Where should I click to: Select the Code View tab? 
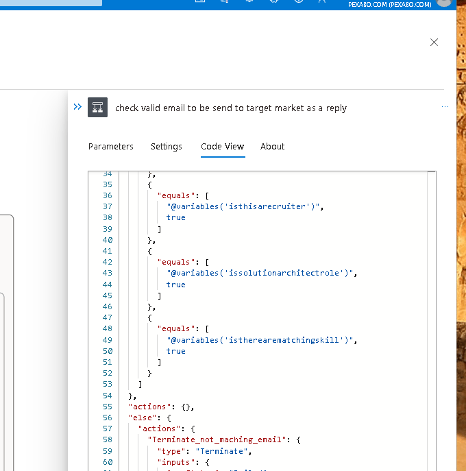(223, 146)
